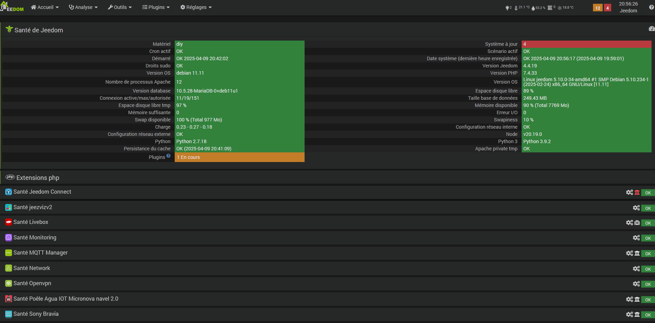This screenshot has width=655, height=323.
Task: Open Livebox configuration gears icon
Action: pos(630,223)
